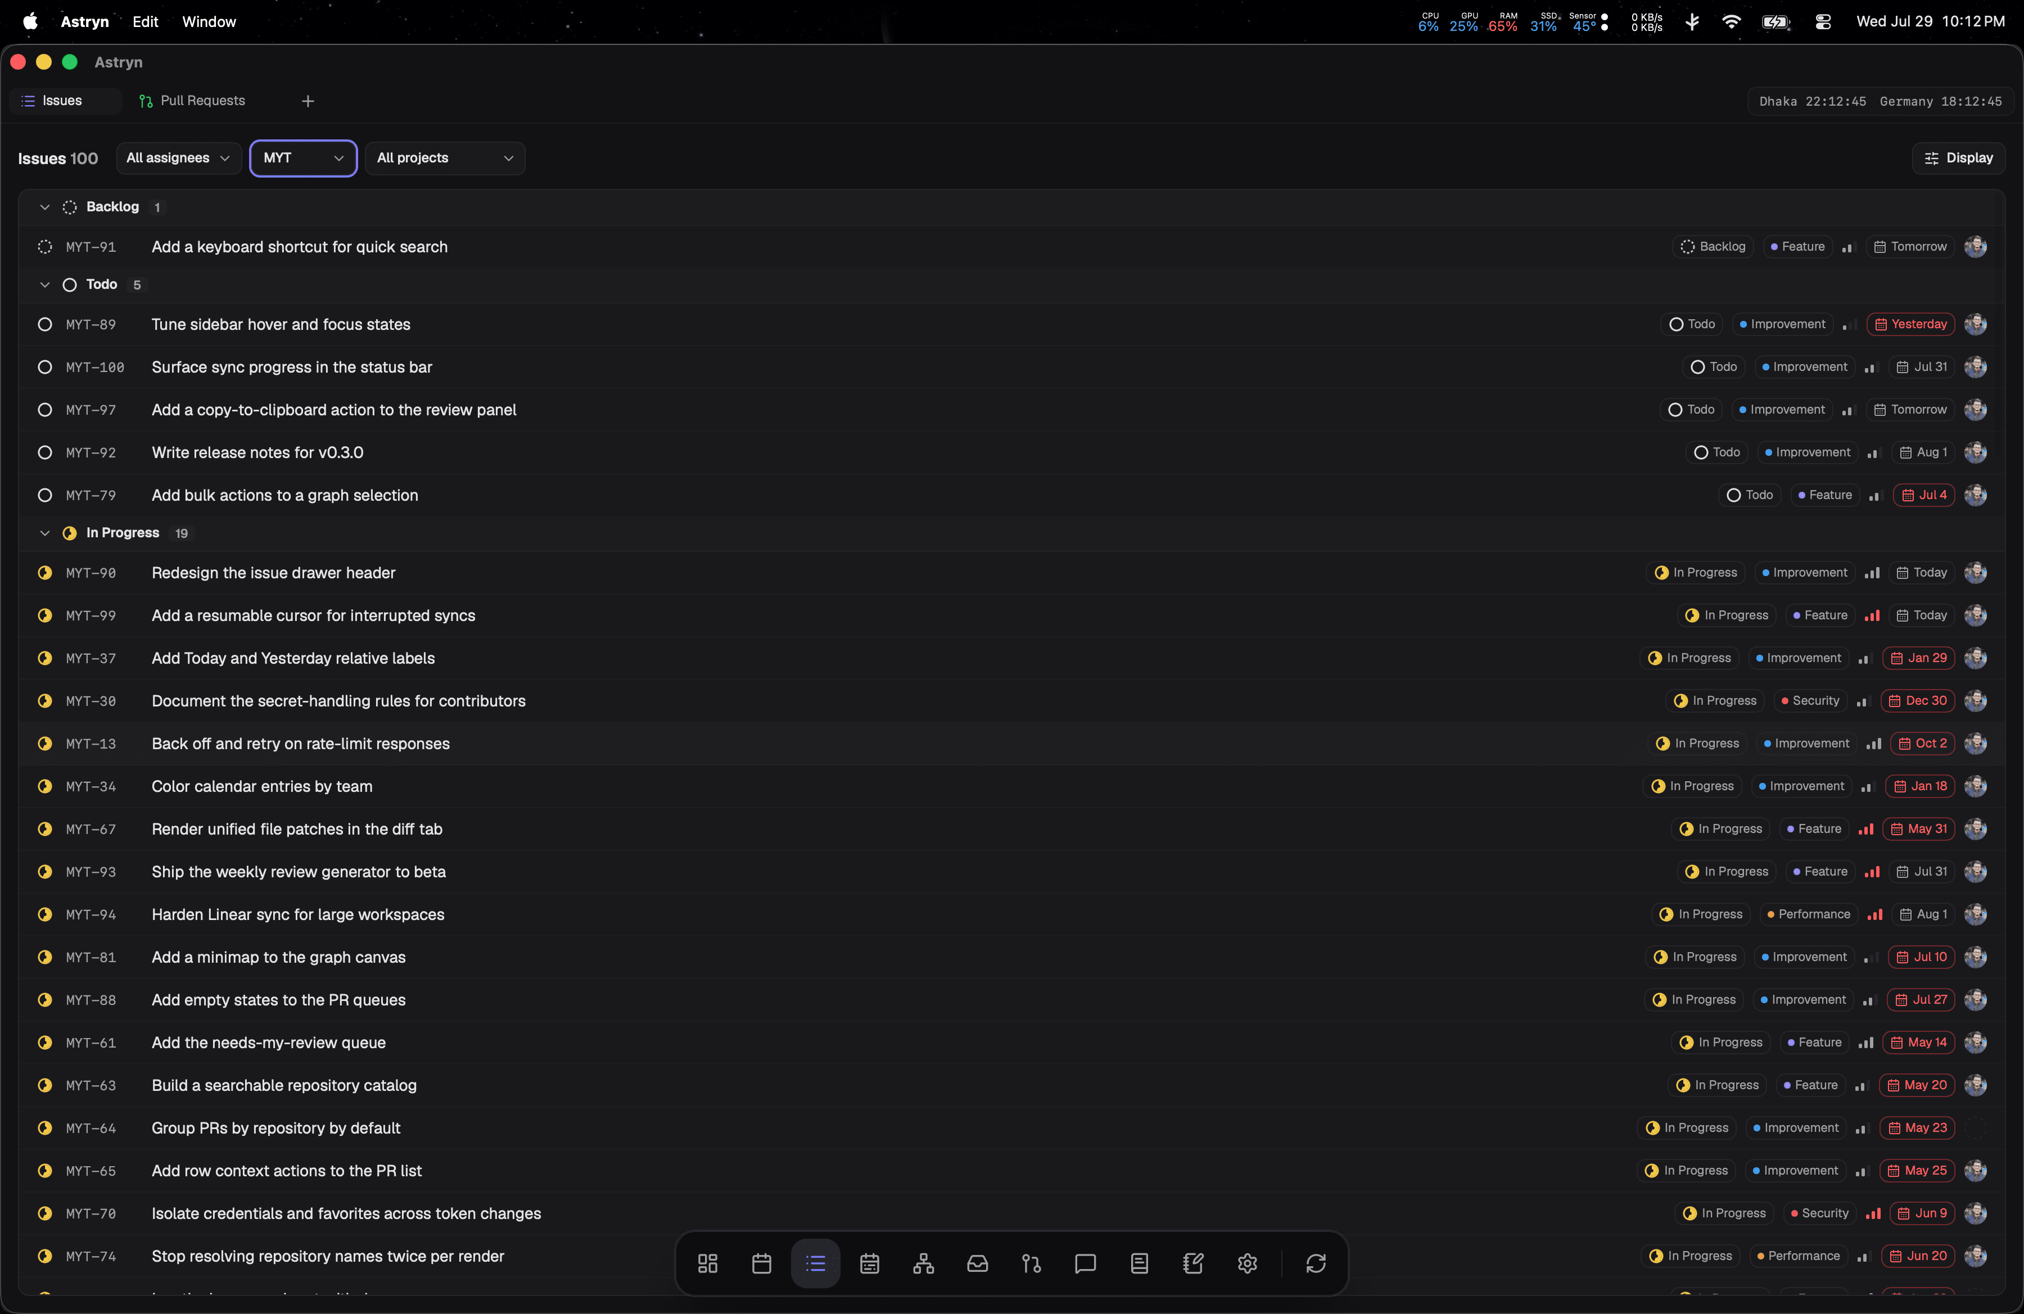Open the plain calendar view in the dock
The height and width of the screenshot is (1314, 2024).
pyautogui.click(x=761, y=1263)
